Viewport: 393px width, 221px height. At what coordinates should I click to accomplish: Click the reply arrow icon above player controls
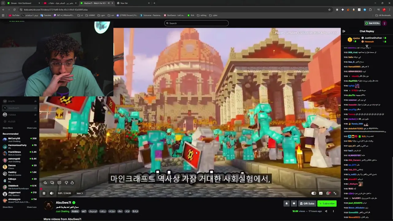45,183
